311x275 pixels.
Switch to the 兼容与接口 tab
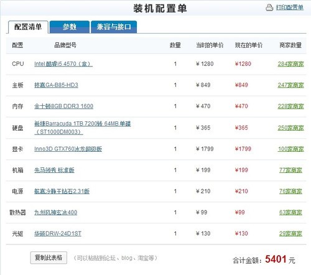pos(114,27)
